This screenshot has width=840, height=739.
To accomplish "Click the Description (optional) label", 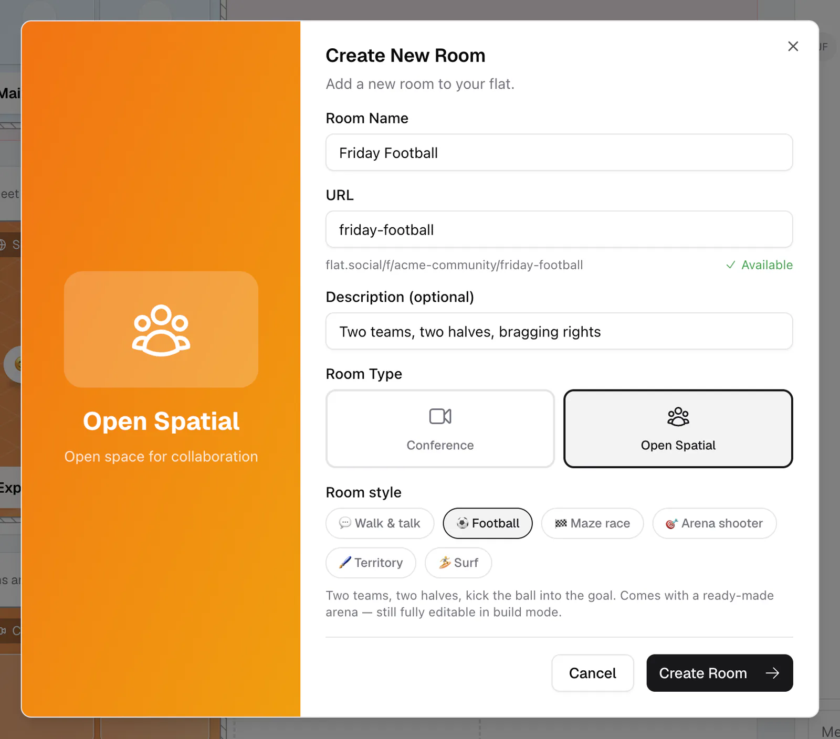I will coord(400,297).
